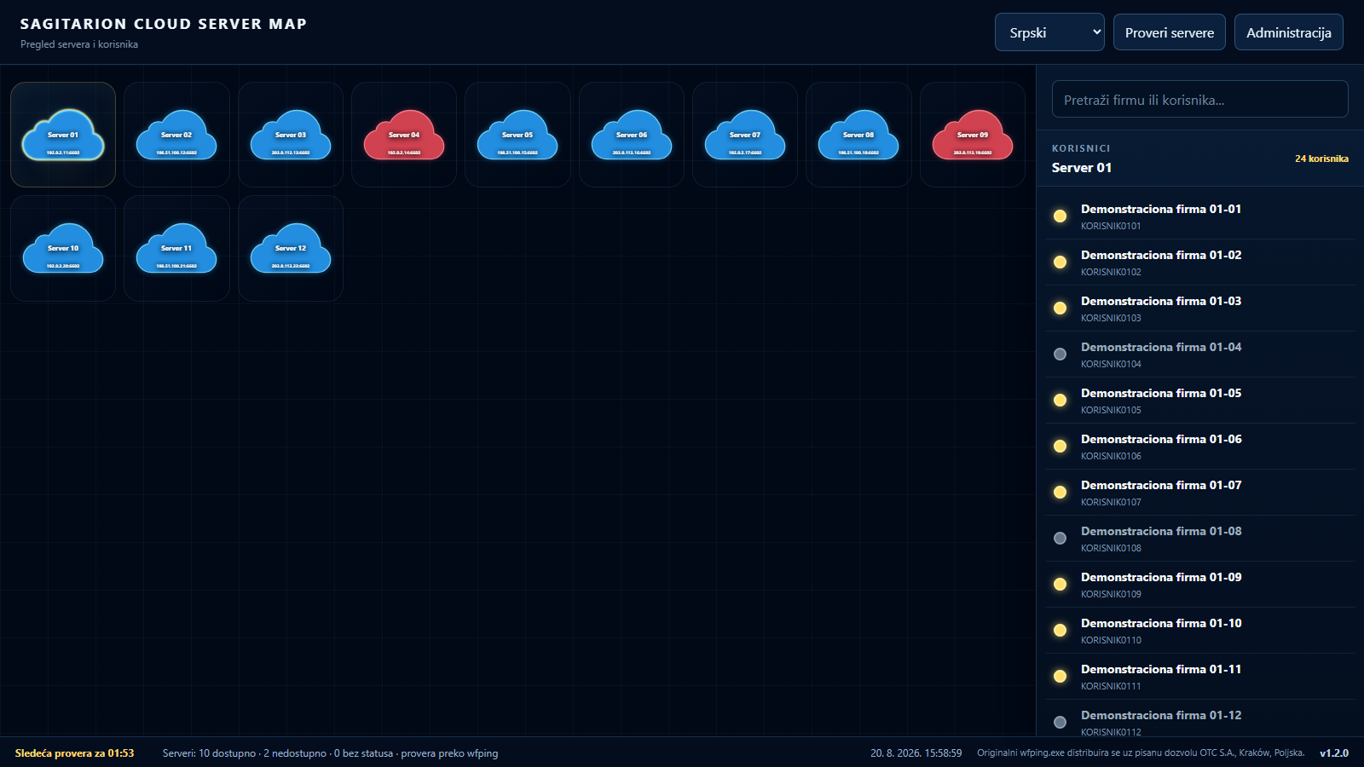Click the 24 korisnika count label
Image resolution: width=1364 pixels, height=767 pixels.
click(x=1321, y=159)
